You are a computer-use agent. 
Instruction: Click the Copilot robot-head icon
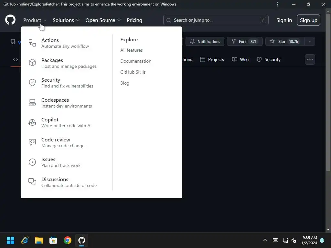tap(32, 122)
